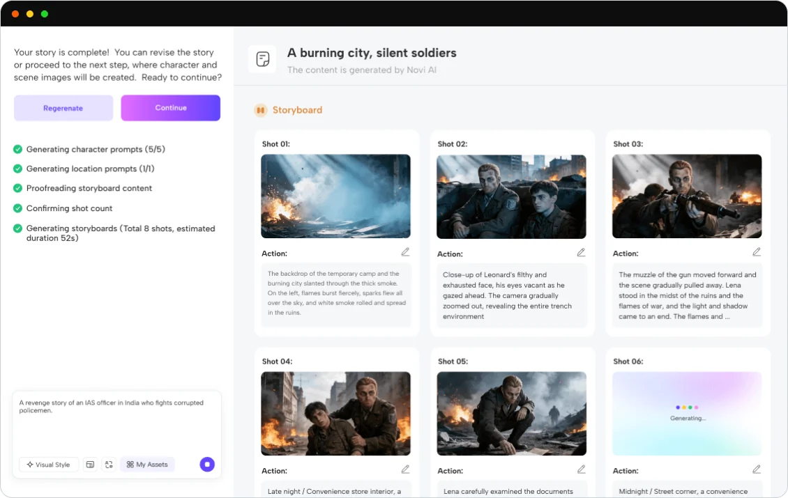The width and height of the screenshot is (788, 498).
Task: Open My Assets panel
Action: (x=147, y=465)
